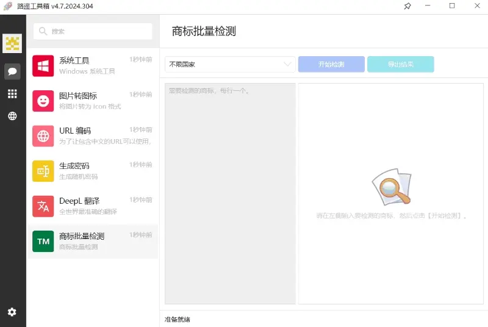Viewport: 488px width, 327px height.
Task: Open settings via the gear icon
Action: (12, 312)
